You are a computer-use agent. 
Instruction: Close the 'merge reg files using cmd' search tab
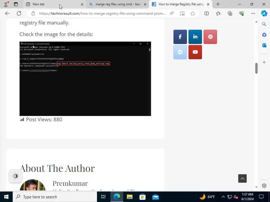tap(145, 4)
